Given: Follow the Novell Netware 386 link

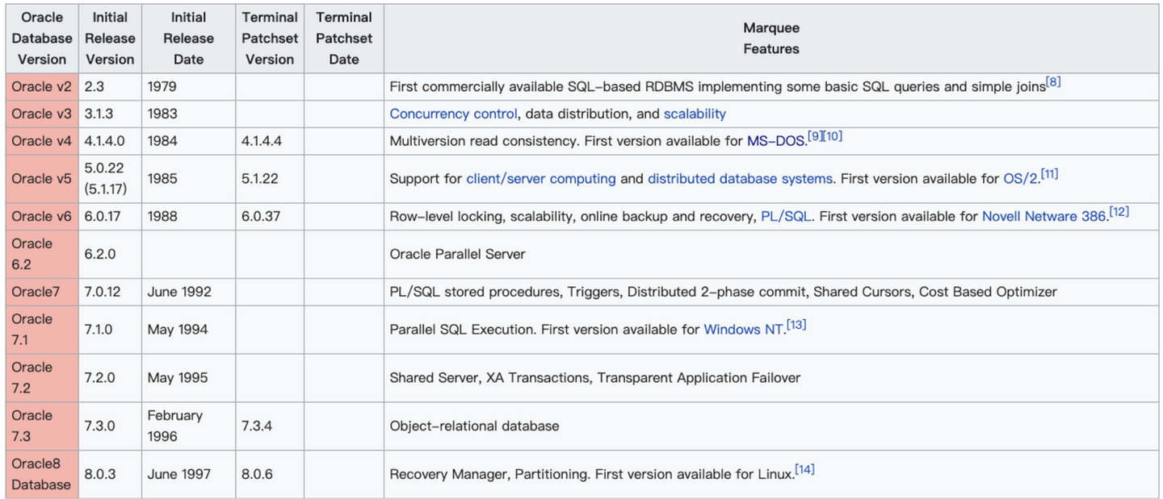Looking at the screenshot, I should 1043,216.
